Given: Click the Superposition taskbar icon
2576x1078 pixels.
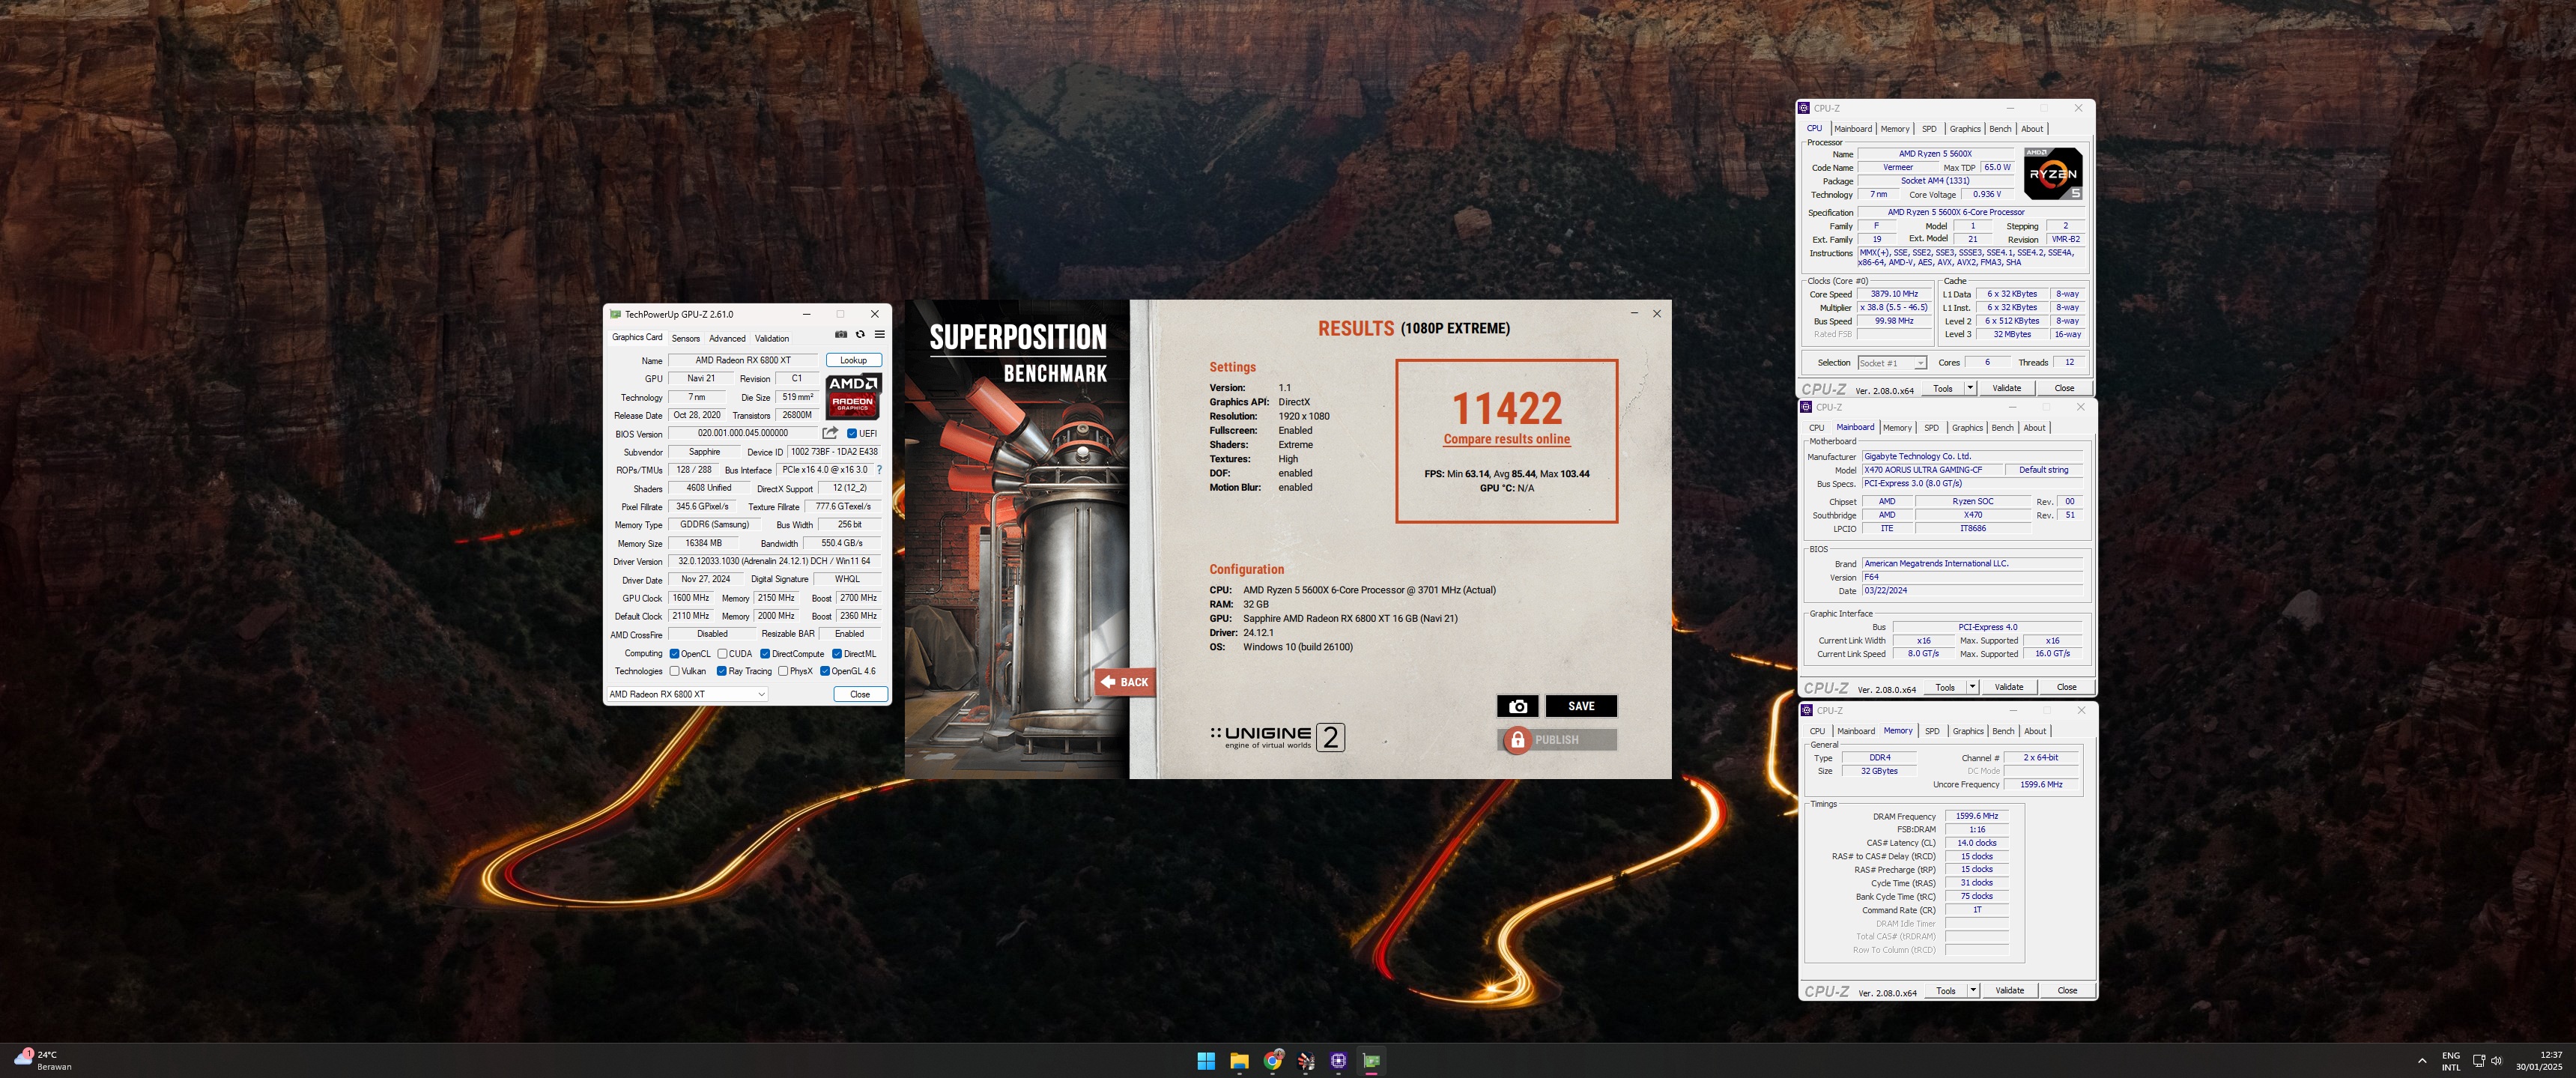Looking at the screenshot, I should coord(1305,1061).
